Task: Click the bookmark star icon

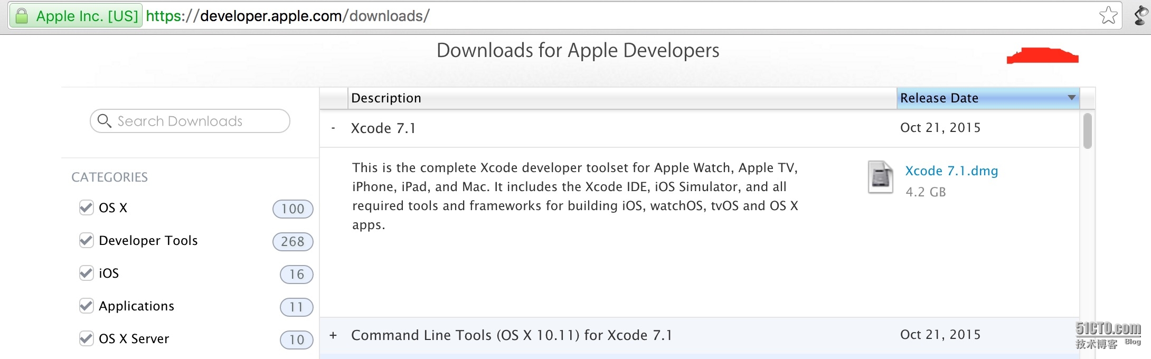Action: (x=1108, y=15)
